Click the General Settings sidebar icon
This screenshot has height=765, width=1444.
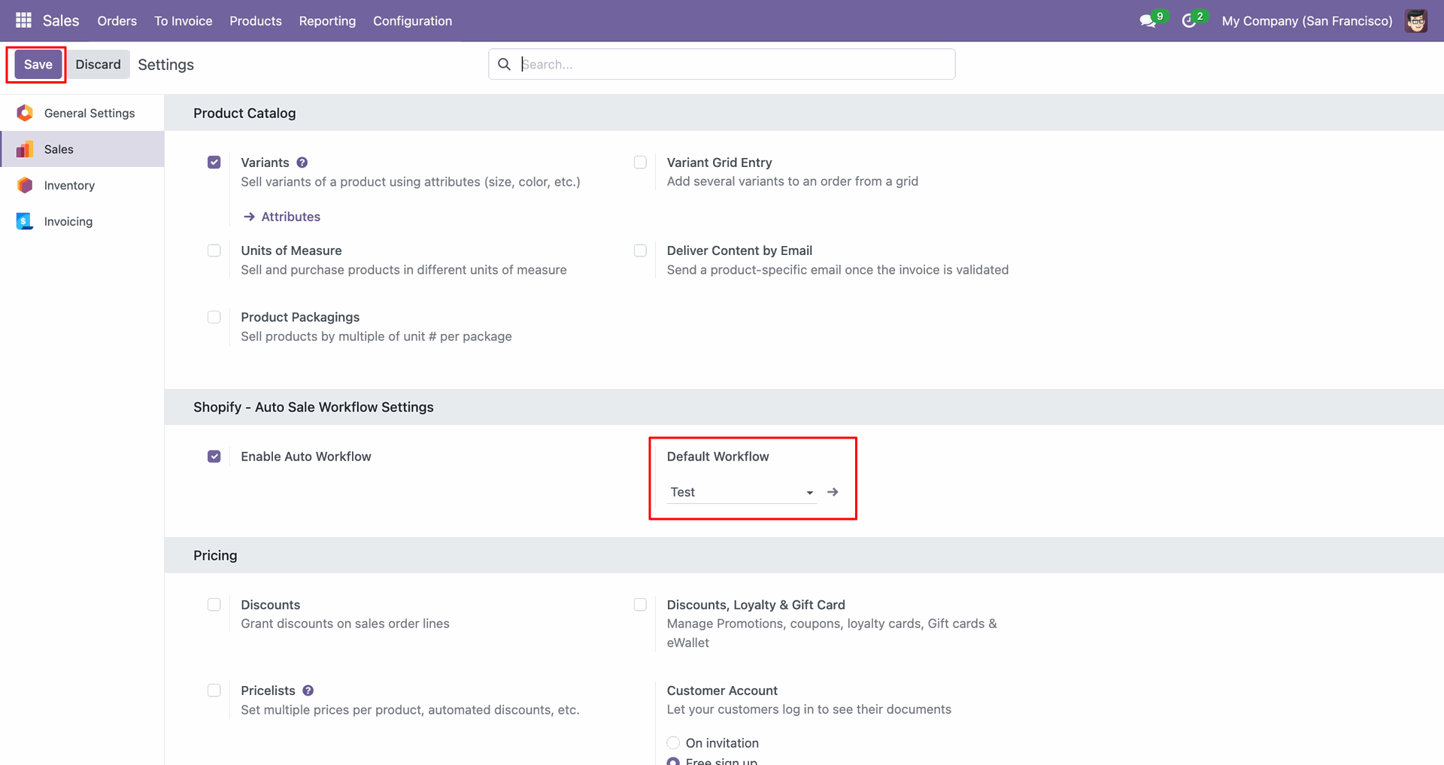[25, 113]
